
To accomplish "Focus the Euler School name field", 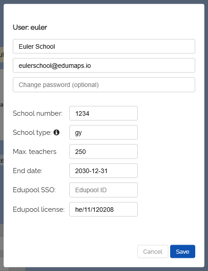I will click(104, 46).
